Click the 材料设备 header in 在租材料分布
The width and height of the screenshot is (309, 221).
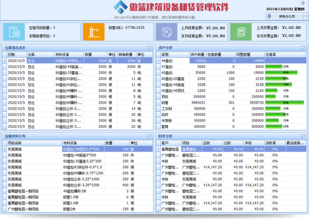[x=82, y=143]
